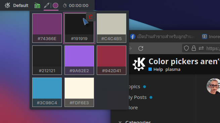The width and height of the screenshot is (220, 123).
Task: Open the Color pickers topic title
Action: point(184,61)
